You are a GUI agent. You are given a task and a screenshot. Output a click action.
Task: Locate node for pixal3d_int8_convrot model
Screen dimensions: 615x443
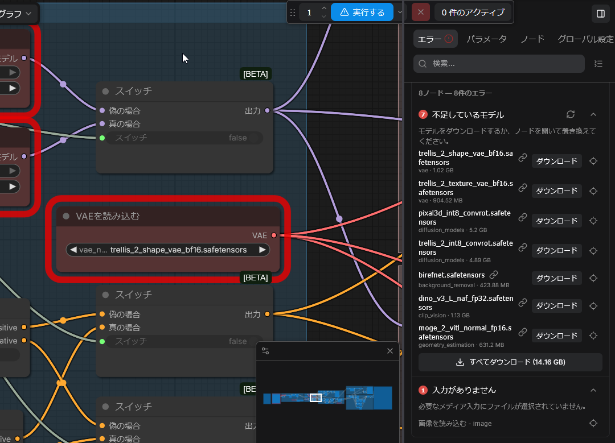593,221
